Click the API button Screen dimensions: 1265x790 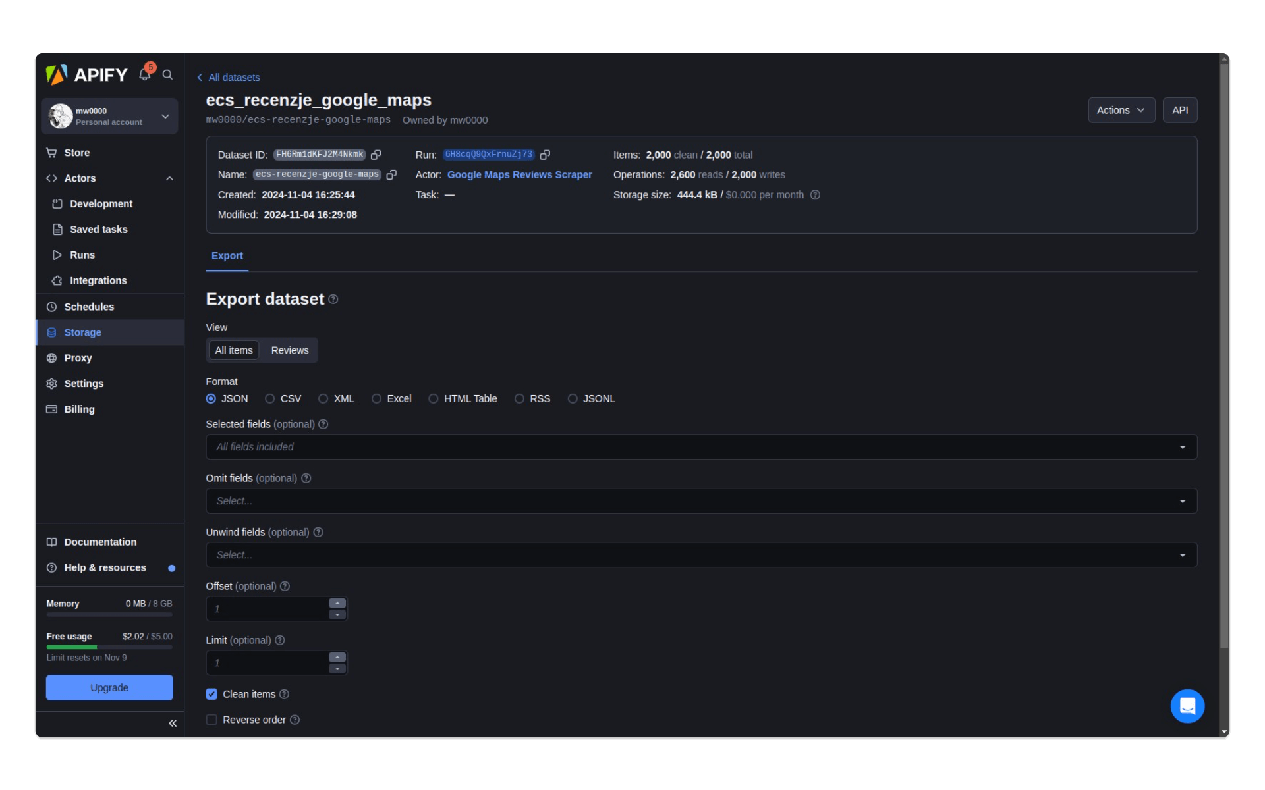1180,111
